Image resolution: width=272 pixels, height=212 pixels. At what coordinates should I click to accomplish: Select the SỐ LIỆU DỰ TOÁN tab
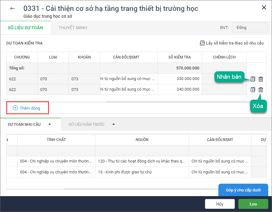coord(25,28)
